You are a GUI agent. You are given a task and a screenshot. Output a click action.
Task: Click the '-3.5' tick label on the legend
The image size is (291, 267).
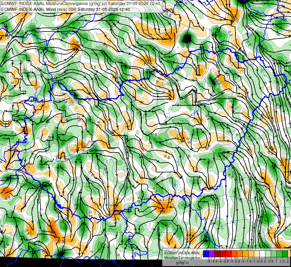pos(226,261)
